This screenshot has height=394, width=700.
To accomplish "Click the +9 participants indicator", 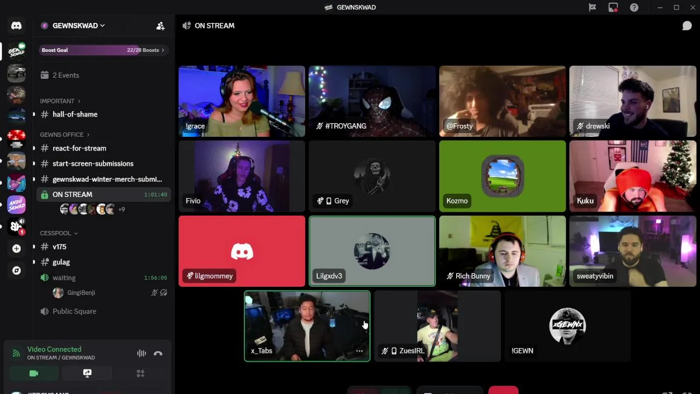I will pyautogui.click(x=121, y=210).
